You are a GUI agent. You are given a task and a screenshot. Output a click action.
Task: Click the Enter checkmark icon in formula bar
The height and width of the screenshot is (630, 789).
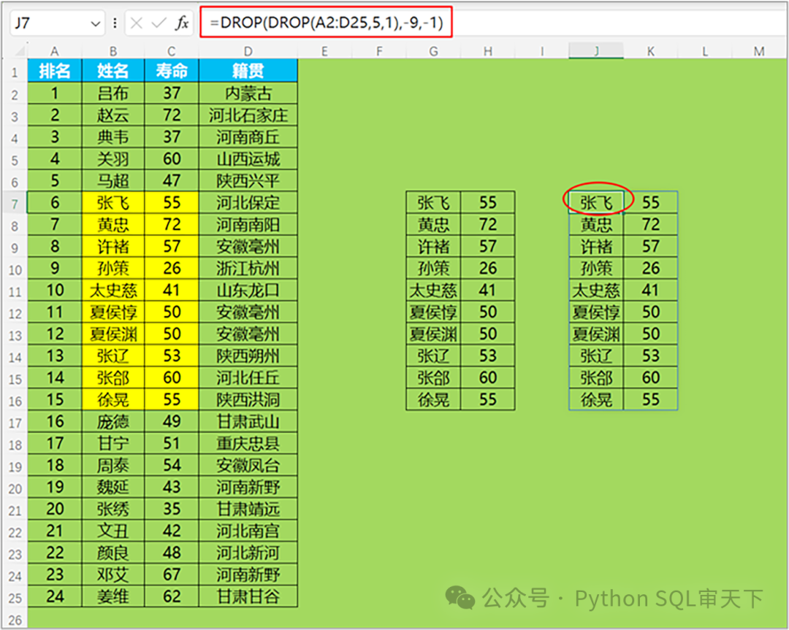159,23
